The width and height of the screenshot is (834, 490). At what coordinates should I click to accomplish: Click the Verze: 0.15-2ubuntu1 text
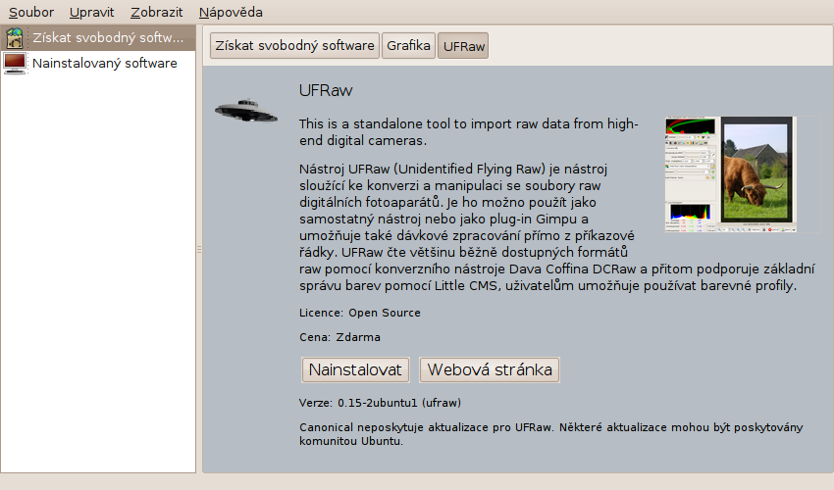pos(380,403)
